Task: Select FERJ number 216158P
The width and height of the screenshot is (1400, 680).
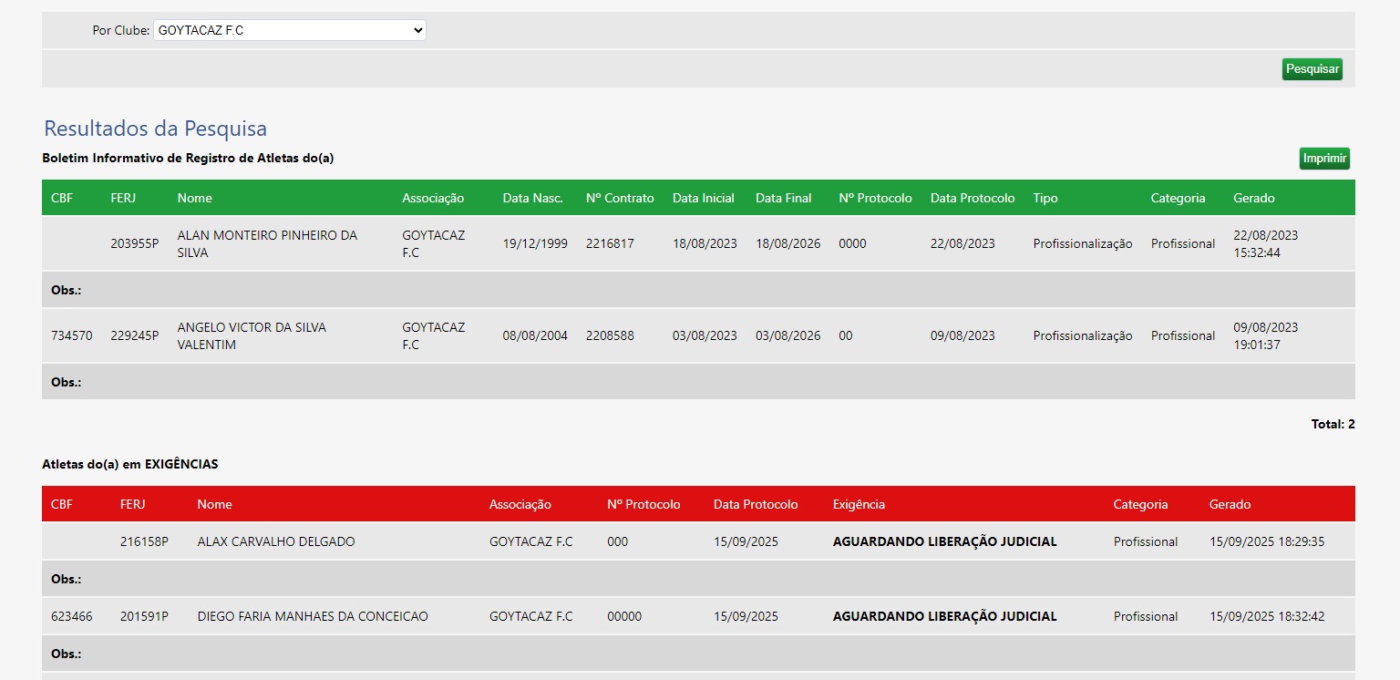Action: click(144, 541)
